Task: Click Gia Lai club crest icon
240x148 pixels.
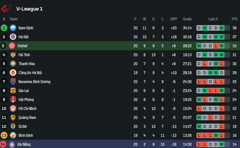Action: tap(13, 91)
